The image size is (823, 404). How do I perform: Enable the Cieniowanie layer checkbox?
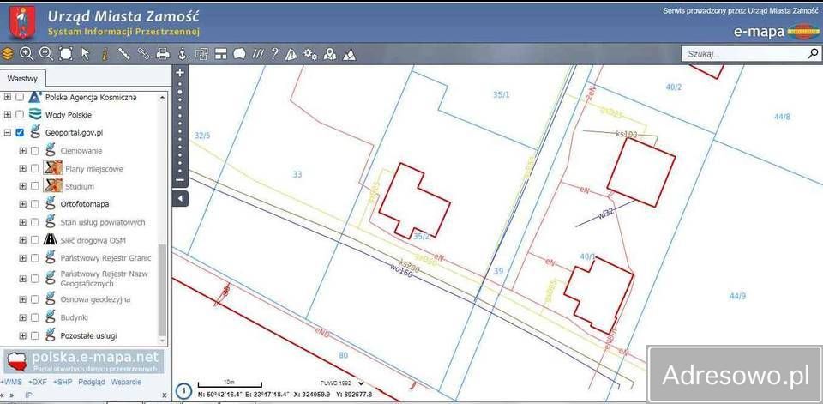click(34, 151)
